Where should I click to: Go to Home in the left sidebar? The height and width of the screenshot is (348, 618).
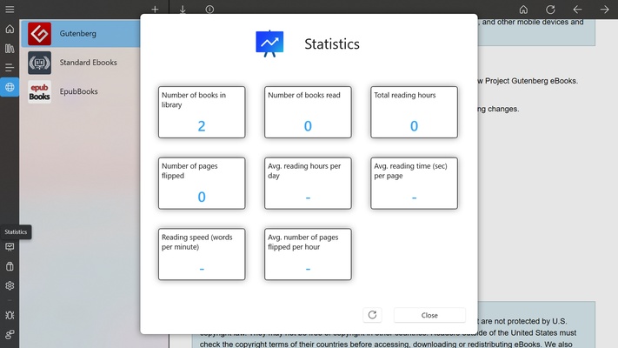(10, 29)
